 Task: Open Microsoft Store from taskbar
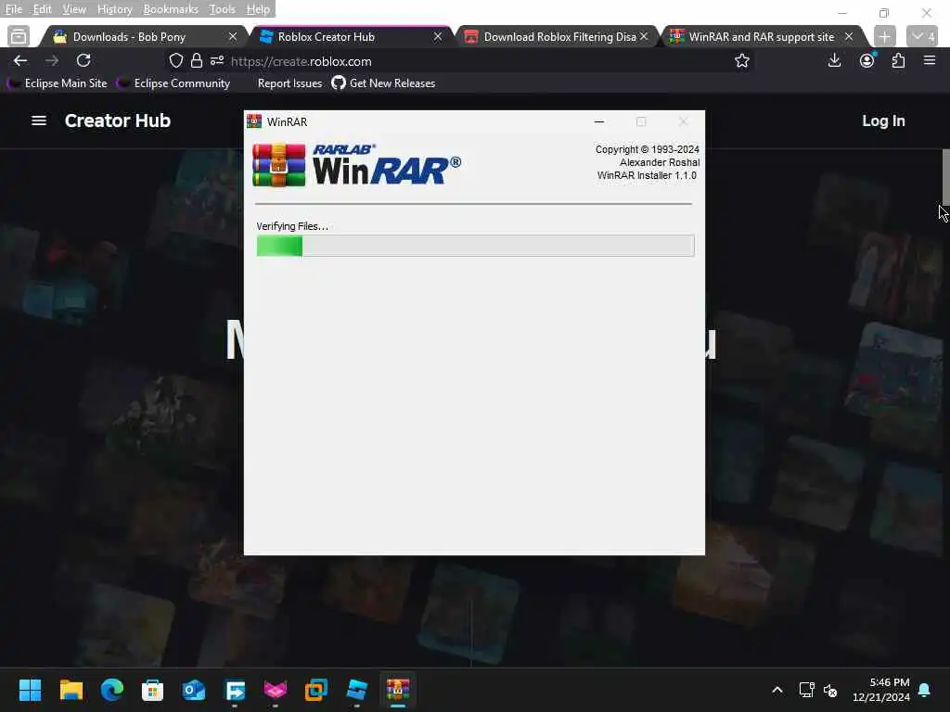[153, 690]
